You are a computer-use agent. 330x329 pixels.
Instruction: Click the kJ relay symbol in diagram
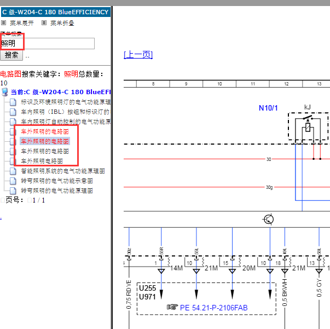click(308, 126)
